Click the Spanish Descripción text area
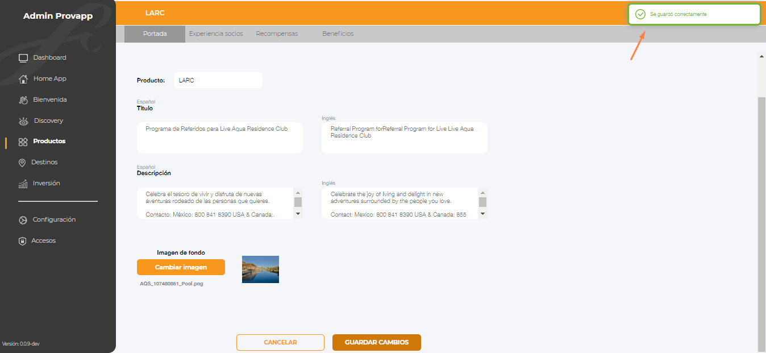766x353 pixels. tap(215, 204)
